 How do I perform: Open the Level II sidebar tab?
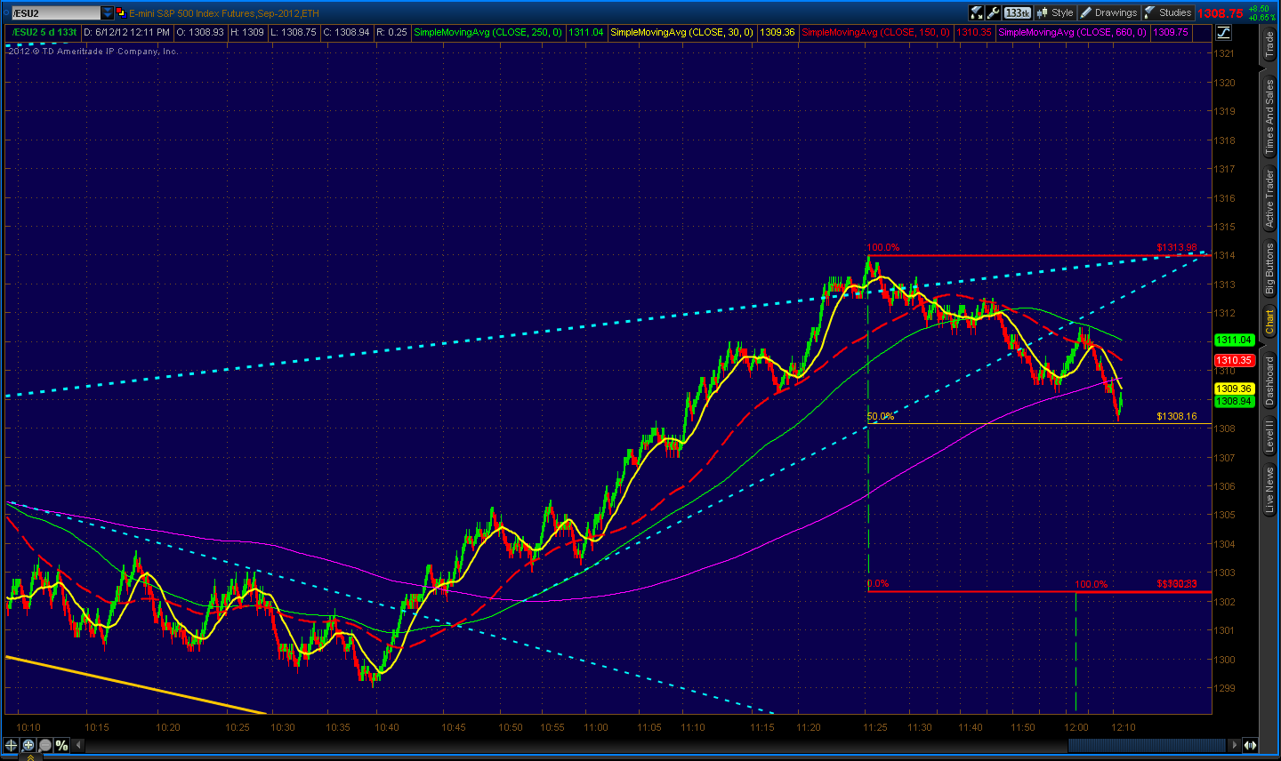click(1269, 437)
